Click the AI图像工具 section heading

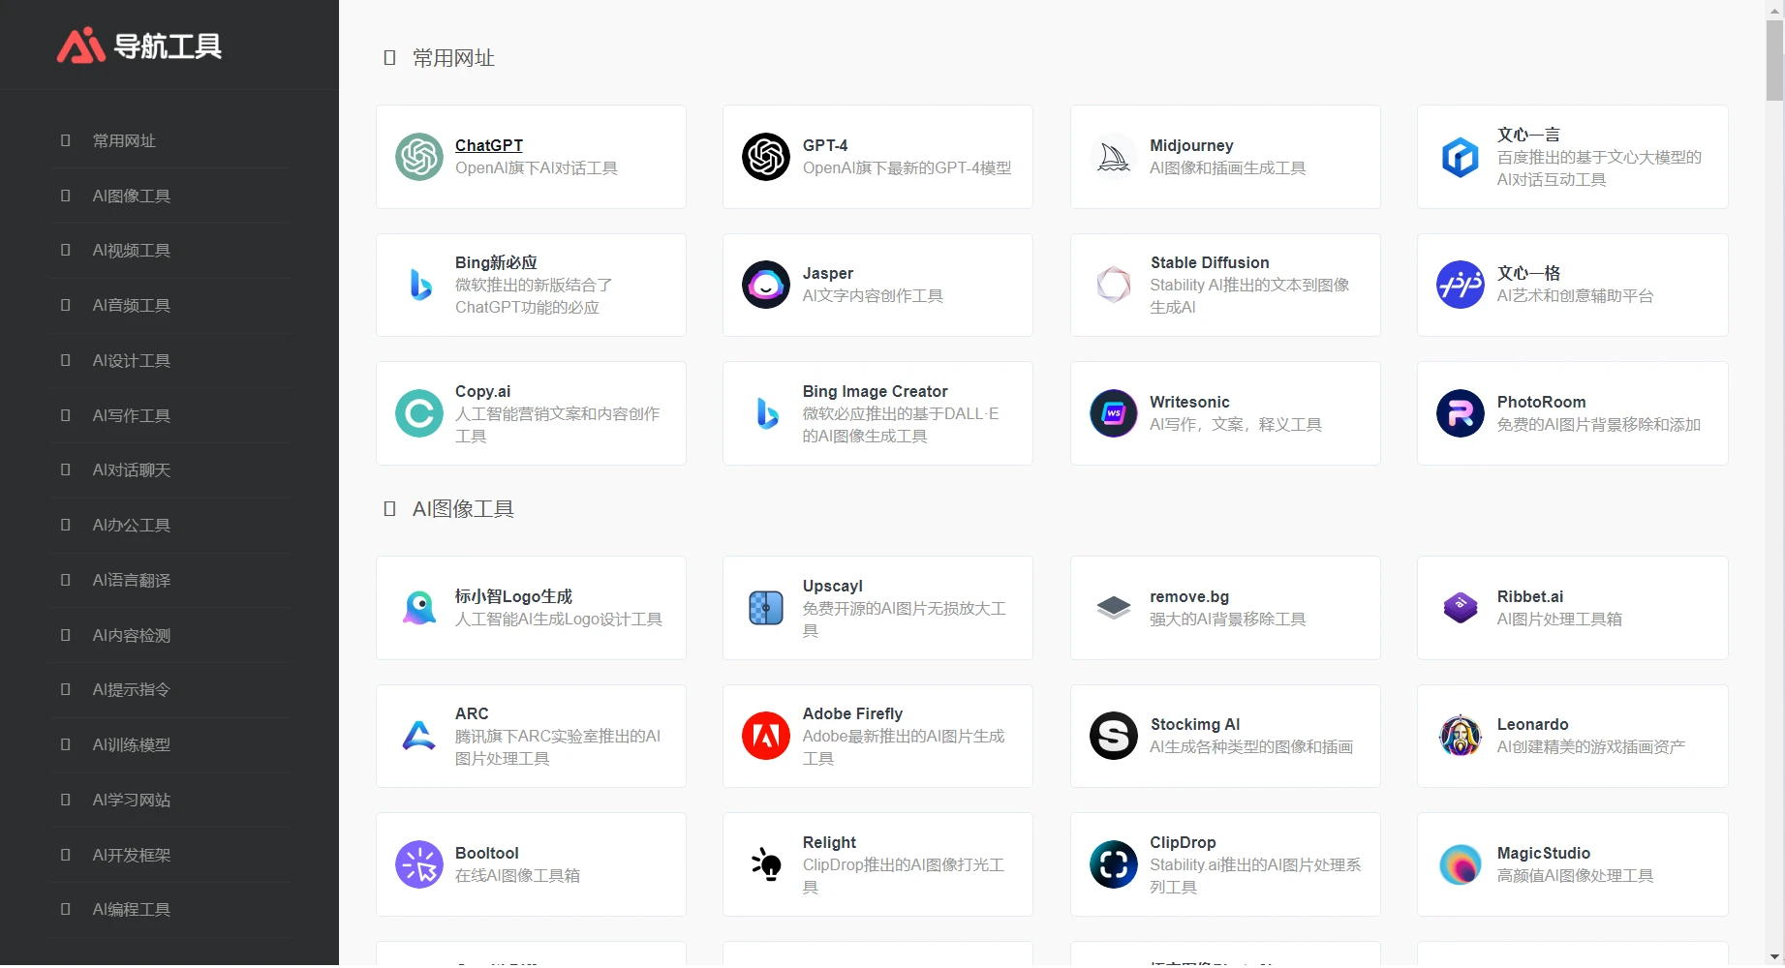click(463, 509)
